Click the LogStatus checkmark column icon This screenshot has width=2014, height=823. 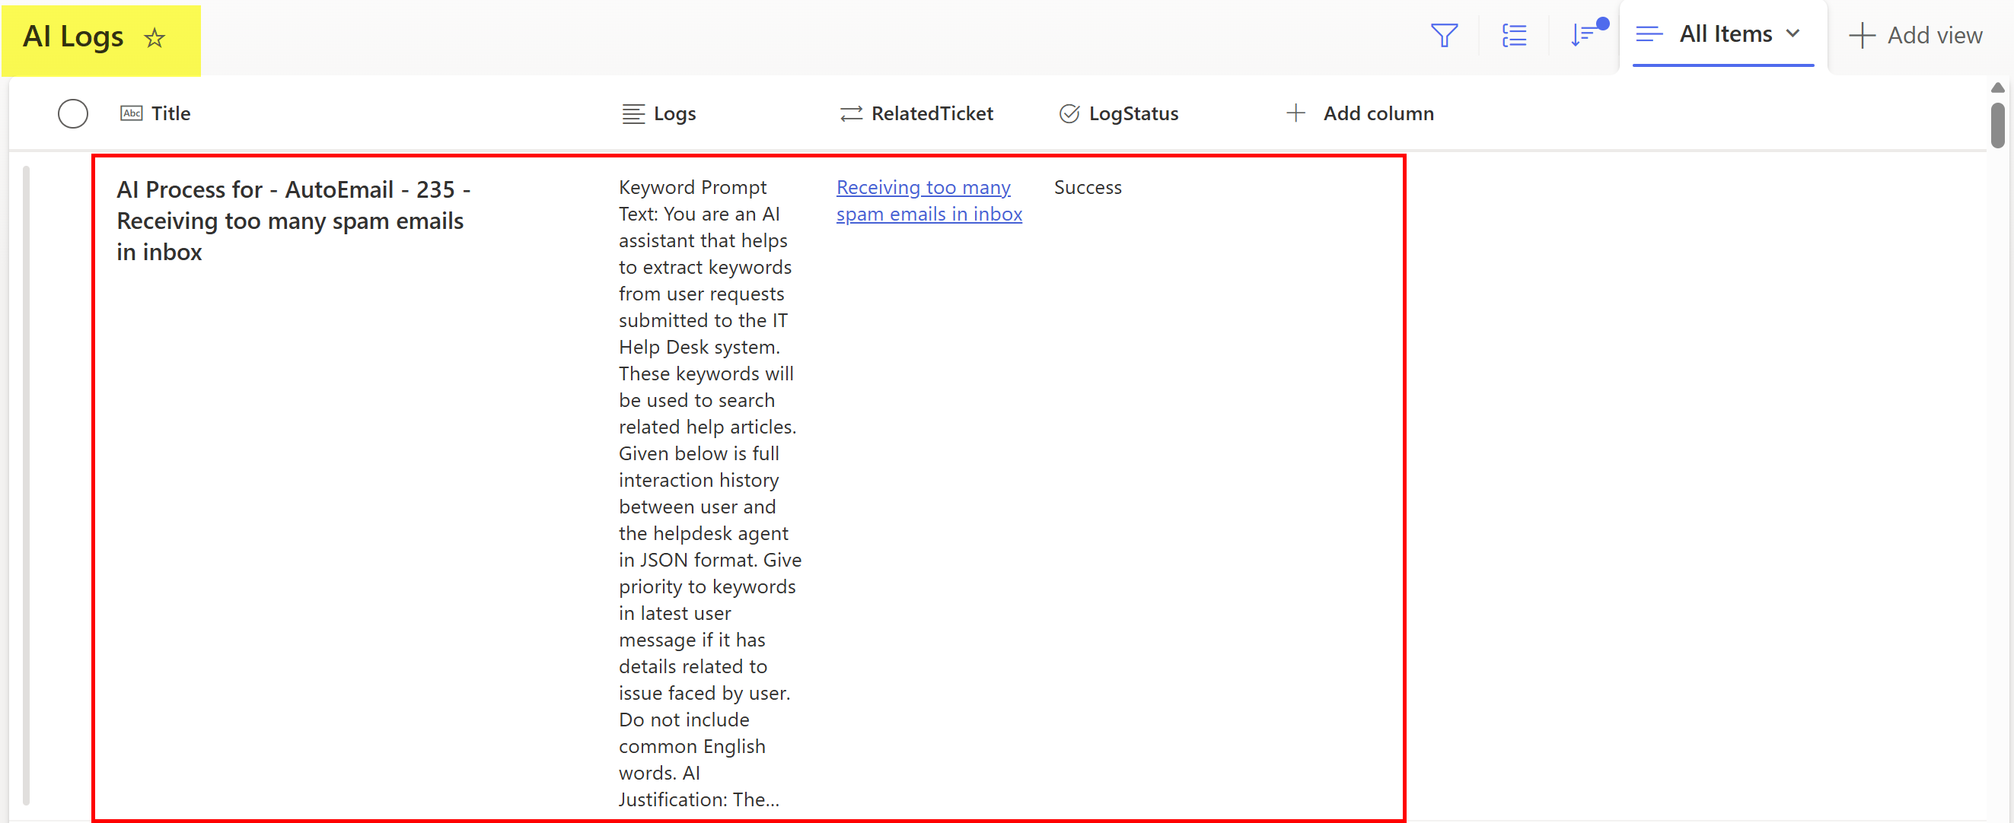coord(1069,114)
